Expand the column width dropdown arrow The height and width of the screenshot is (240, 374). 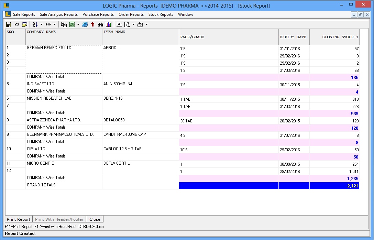click(54, 24)
